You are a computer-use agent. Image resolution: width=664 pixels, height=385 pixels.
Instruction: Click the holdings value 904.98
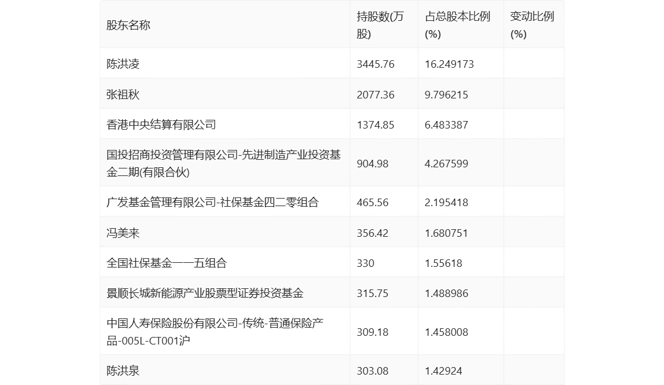373,163
